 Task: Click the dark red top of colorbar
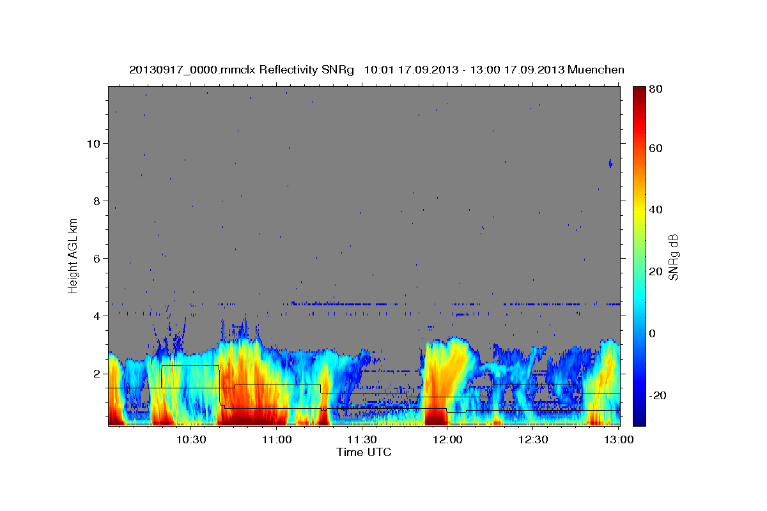(x=639, y=93)
